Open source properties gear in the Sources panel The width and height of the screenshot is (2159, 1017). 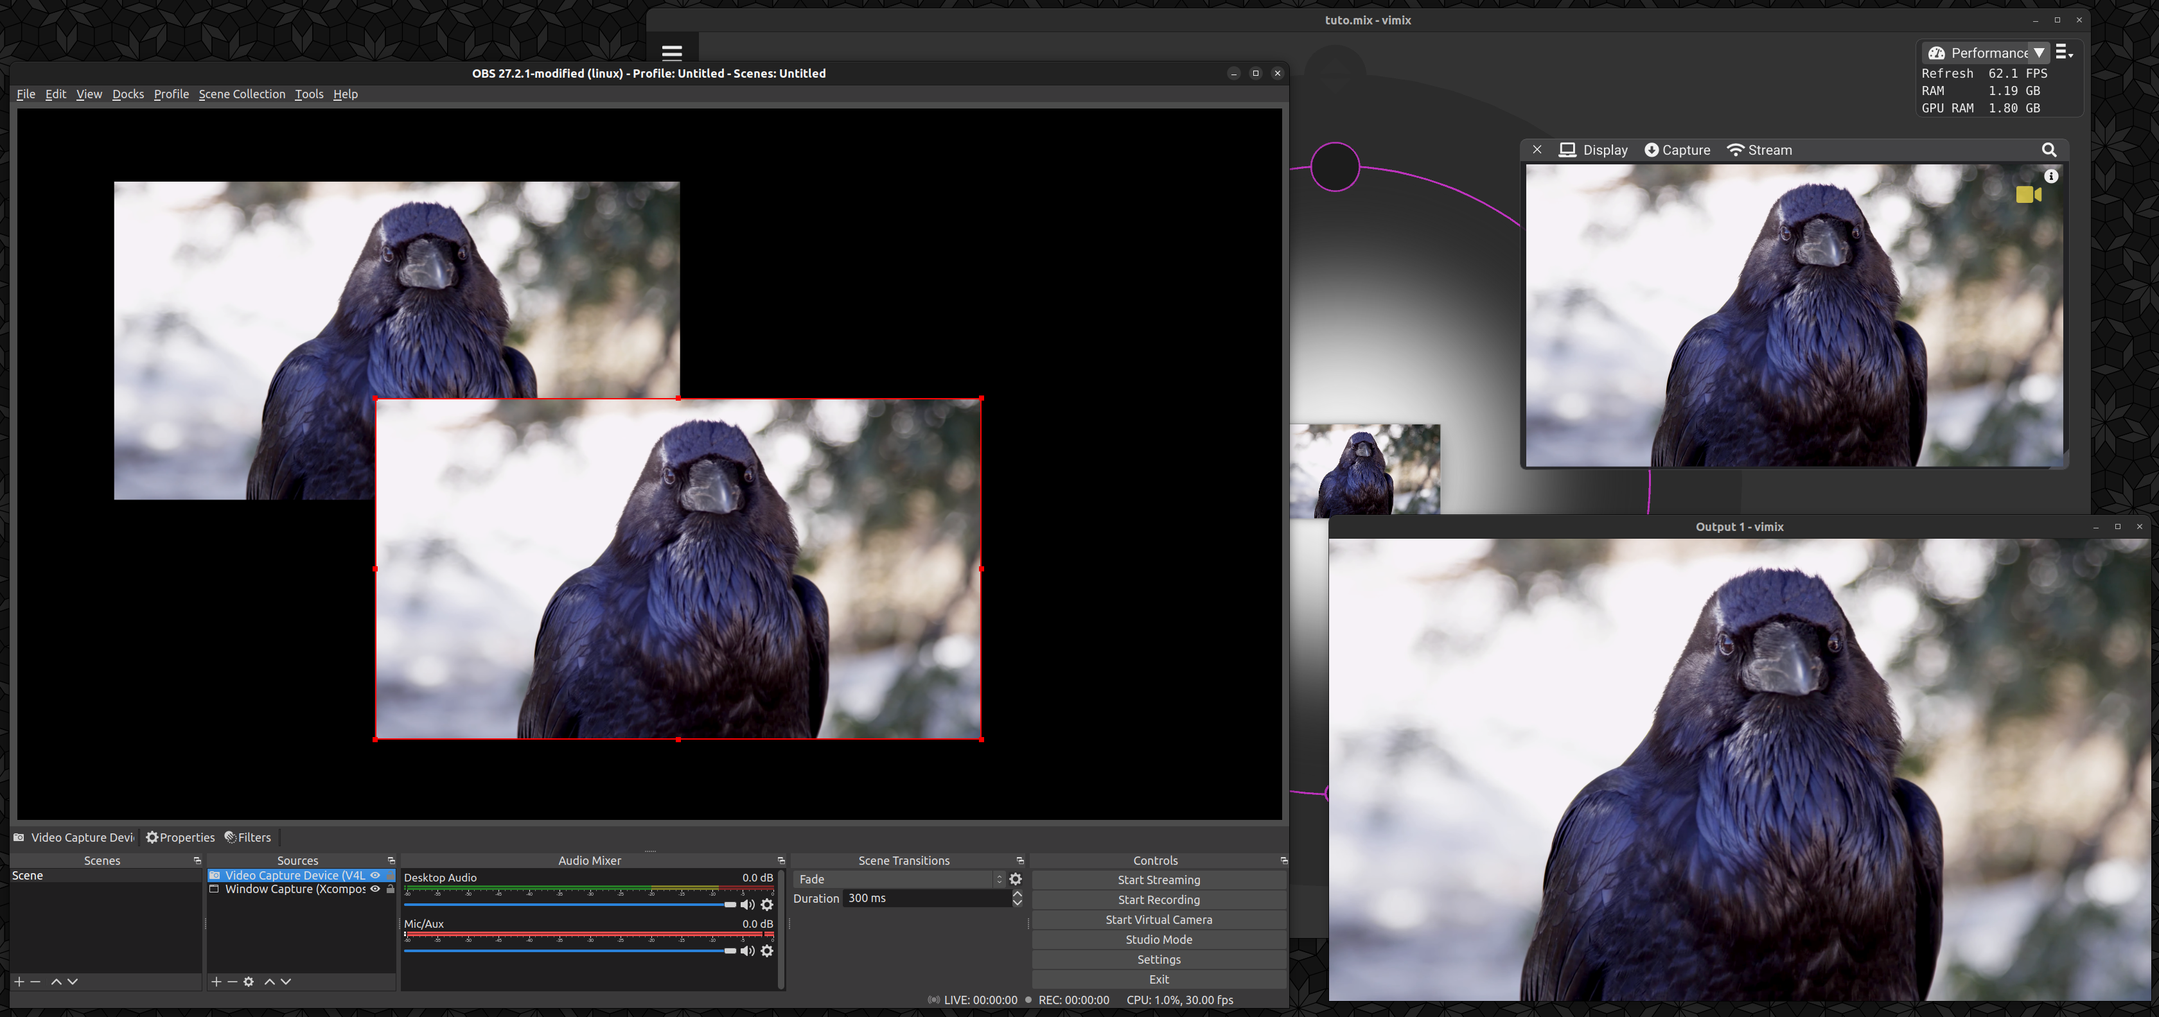pyautogui.click(x=249, y=981)
